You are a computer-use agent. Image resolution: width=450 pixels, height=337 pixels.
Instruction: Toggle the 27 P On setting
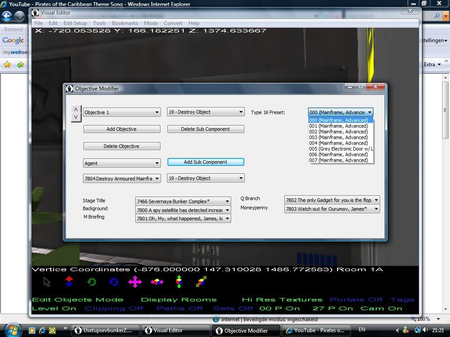pos(333,308)
